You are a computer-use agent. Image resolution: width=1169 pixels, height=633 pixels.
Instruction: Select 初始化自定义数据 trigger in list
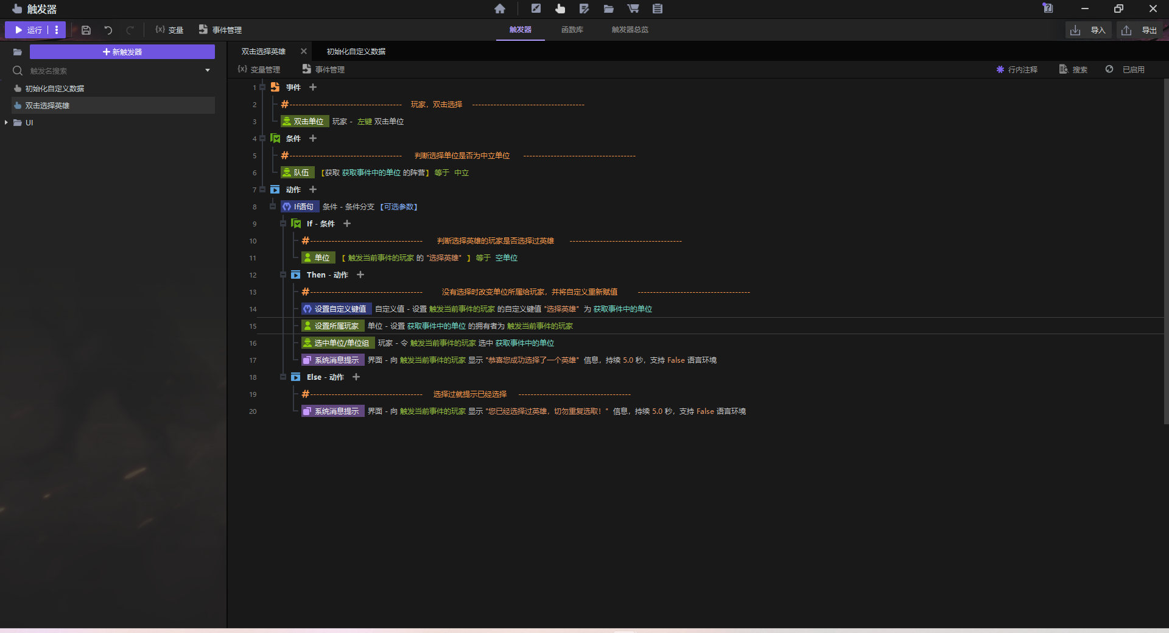click(x=113, y=88)
